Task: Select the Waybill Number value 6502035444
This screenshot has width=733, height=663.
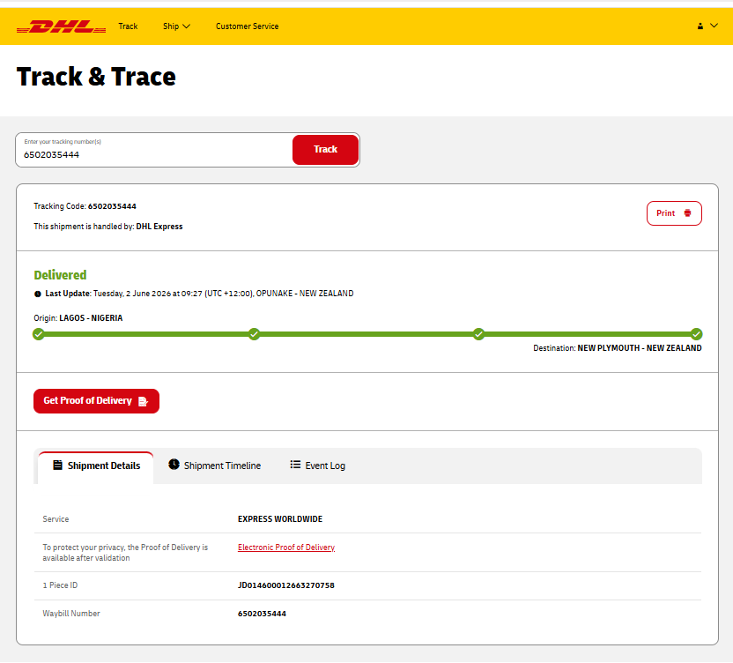Action: (262, 614)
